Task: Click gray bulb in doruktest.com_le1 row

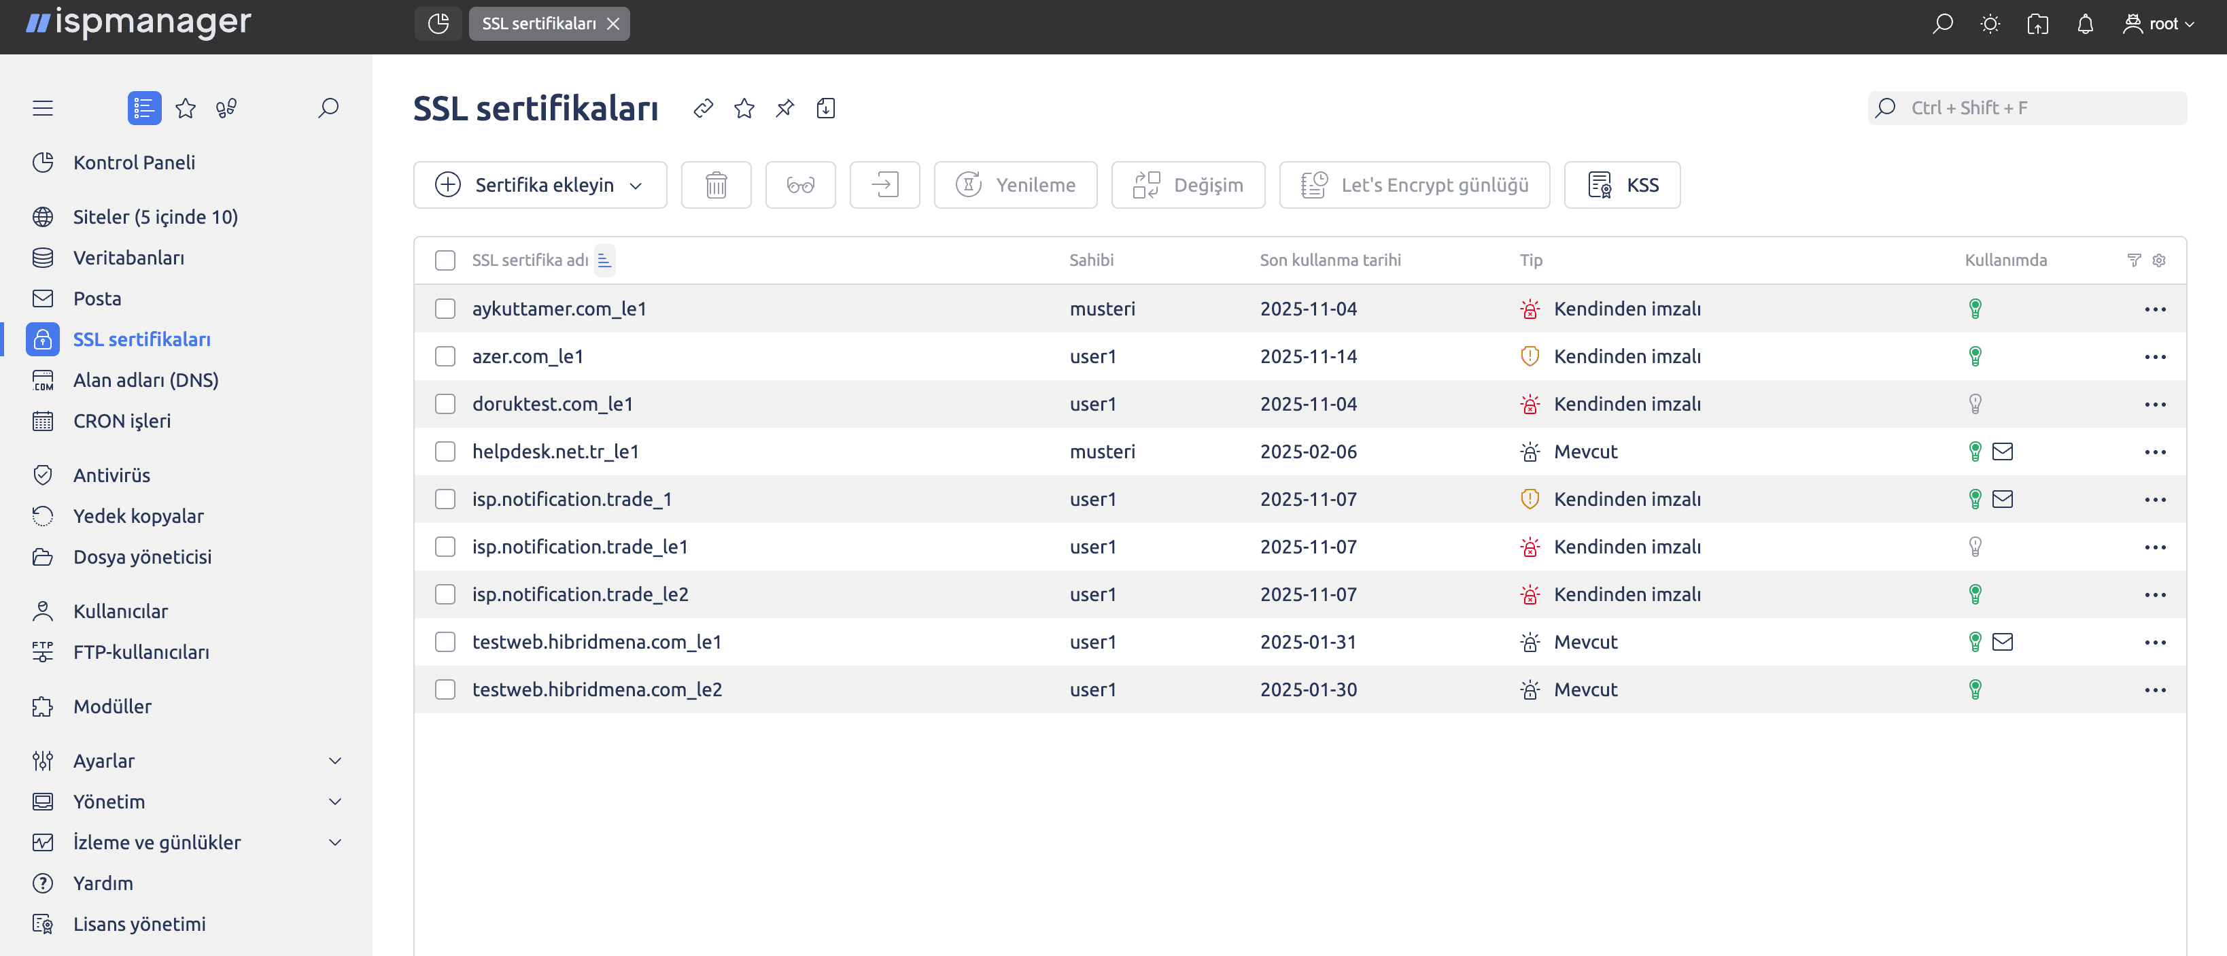Action: point(1975,404)
